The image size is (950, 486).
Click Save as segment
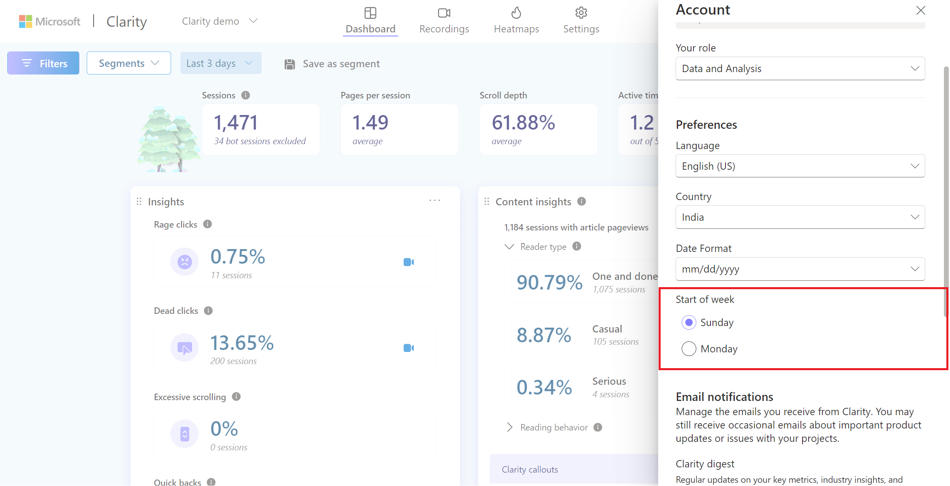tap(332, 64)
